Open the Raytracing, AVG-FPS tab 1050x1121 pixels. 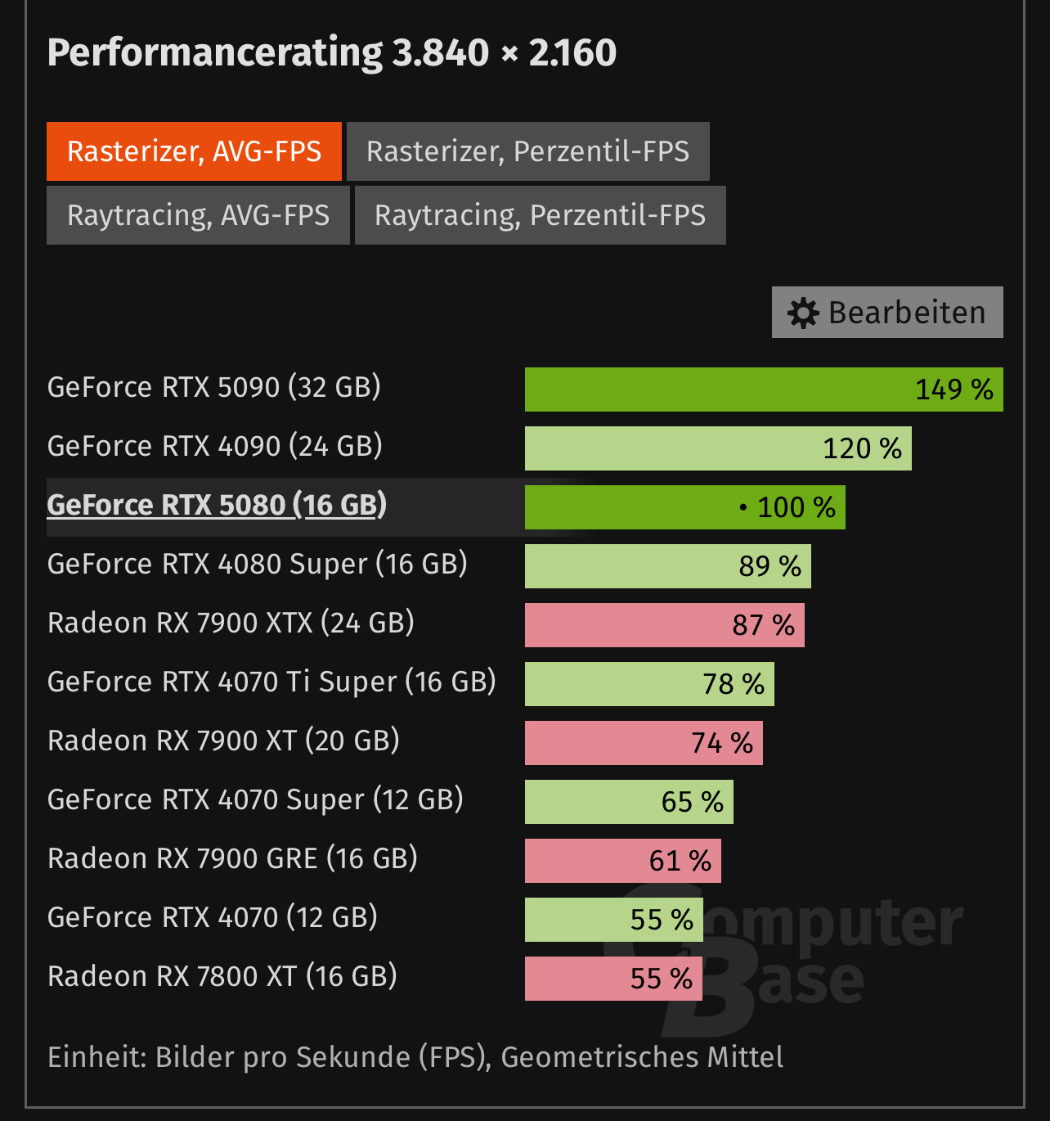point(198,215)
